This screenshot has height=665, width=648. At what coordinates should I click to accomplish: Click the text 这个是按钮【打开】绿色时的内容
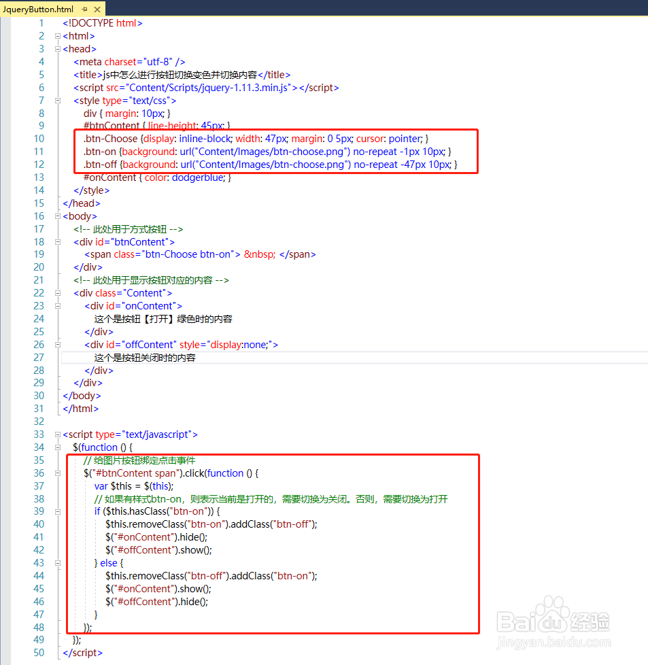(x=163, y=319)
